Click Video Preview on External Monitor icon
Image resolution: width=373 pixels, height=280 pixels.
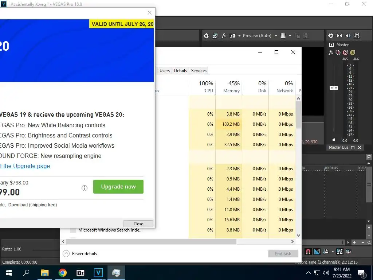point(215,36)
